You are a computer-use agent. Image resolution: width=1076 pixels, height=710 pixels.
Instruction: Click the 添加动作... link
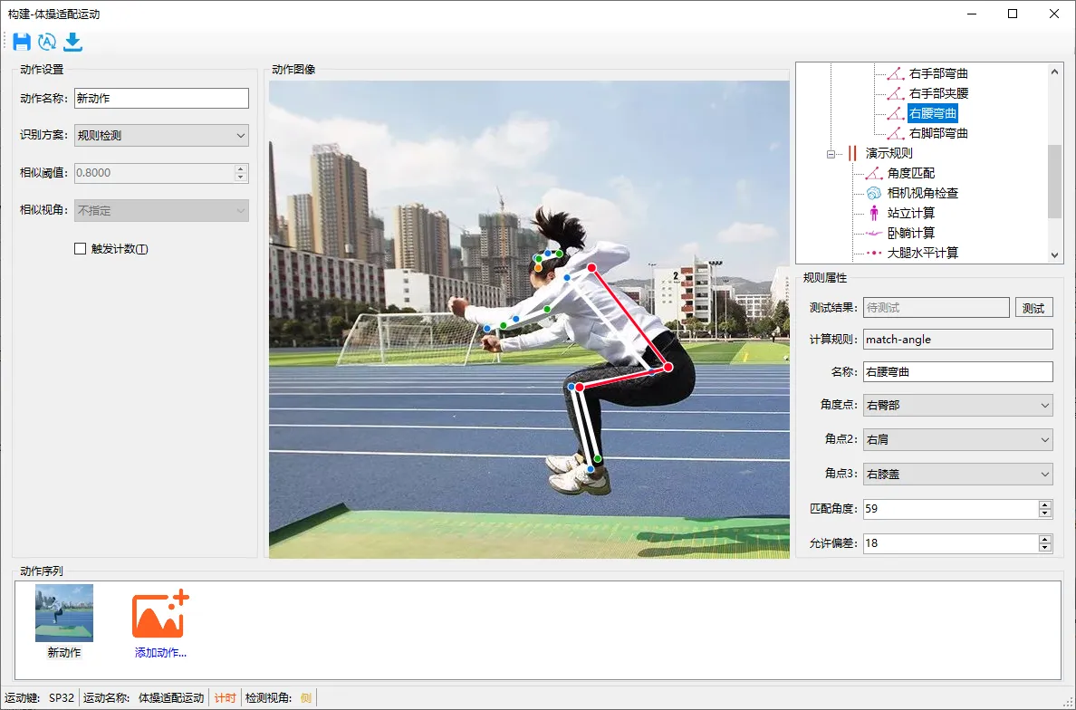click(160, 653)
